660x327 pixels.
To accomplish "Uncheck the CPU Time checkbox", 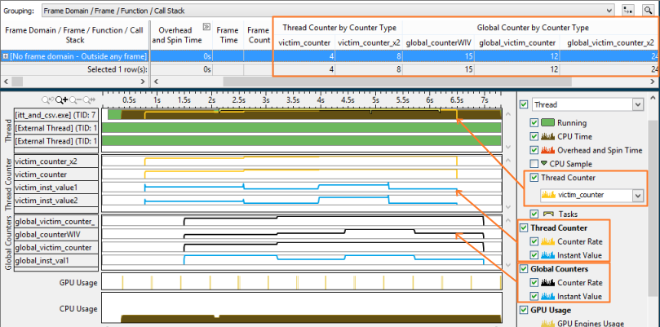I will coord(534,136).
